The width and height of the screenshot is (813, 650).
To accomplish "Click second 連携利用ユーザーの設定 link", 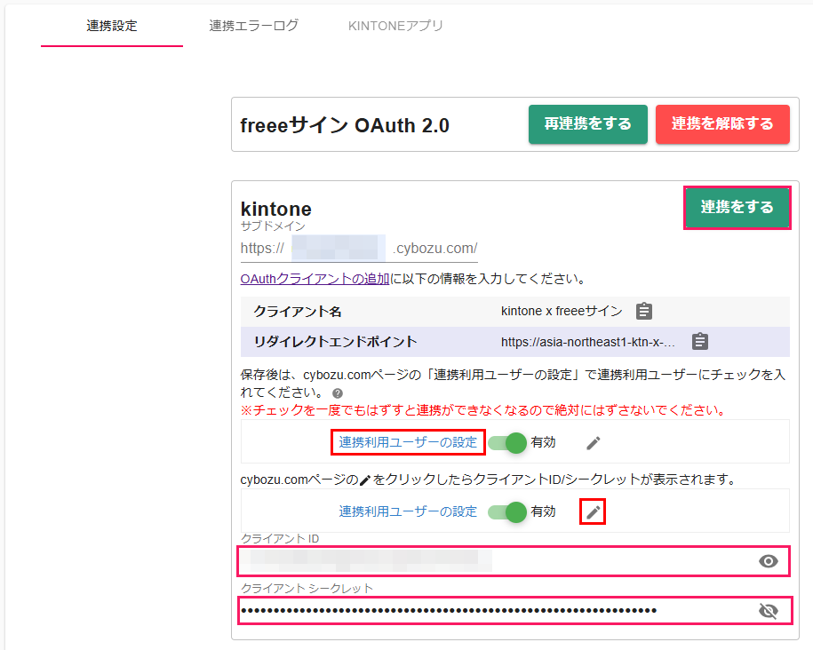I will 408,511.
